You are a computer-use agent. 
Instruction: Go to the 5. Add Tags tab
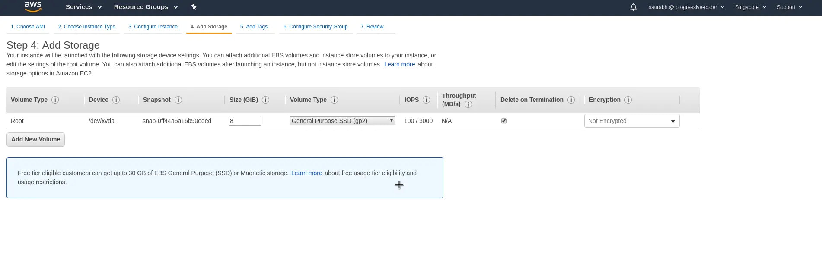coord(254,27)
